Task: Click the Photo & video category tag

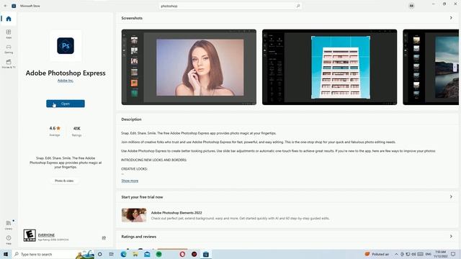Action: (64, 181)
